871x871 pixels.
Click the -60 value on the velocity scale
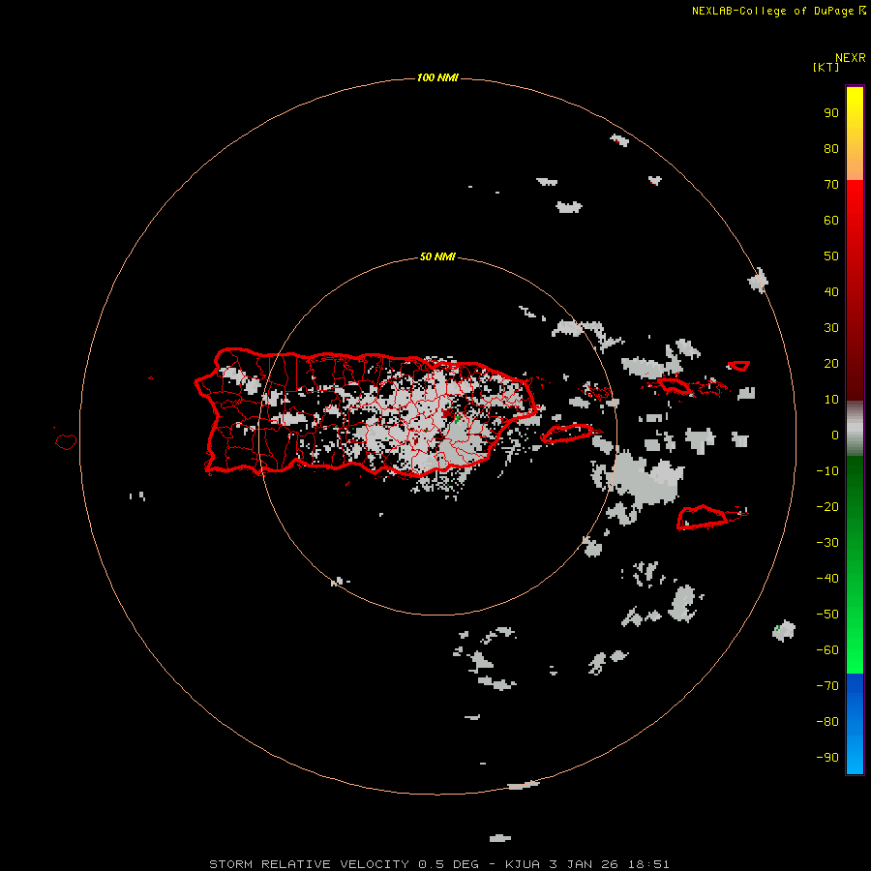click(827, 650)
